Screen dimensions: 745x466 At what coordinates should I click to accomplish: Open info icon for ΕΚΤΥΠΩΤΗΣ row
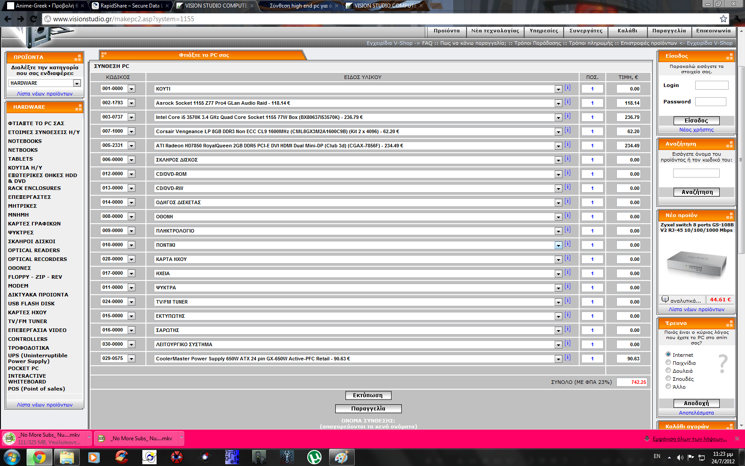coord(568,315)
